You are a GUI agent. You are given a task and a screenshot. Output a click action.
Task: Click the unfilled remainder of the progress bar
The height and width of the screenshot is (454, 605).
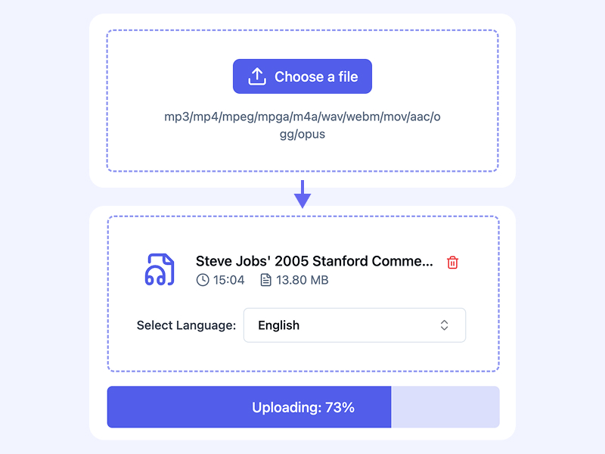coord(445,407)
